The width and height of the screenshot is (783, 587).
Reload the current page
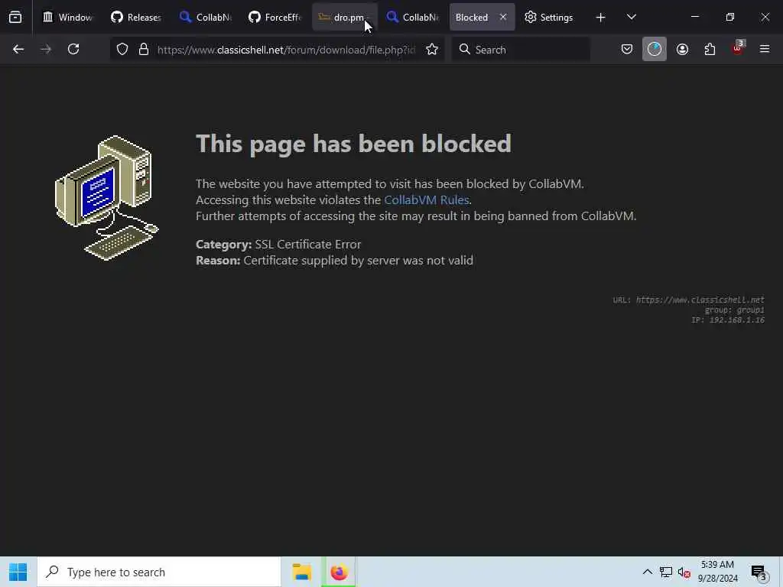click(x=73, y=49)
